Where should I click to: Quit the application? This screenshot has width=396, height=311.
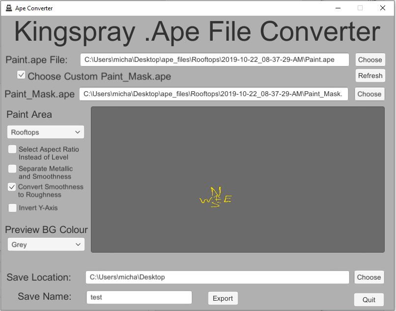(368, 300)
